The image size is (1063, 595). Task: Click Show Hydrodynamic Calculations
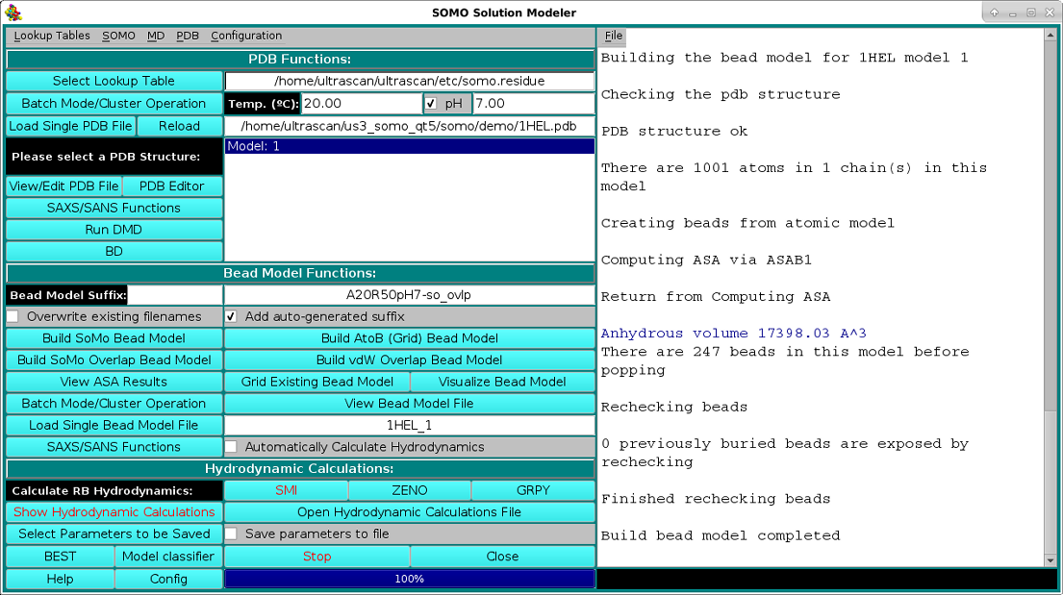[114, 511]
